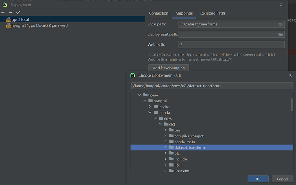Remove the selected deployment server
296x185 pixels.
[10, 12]
